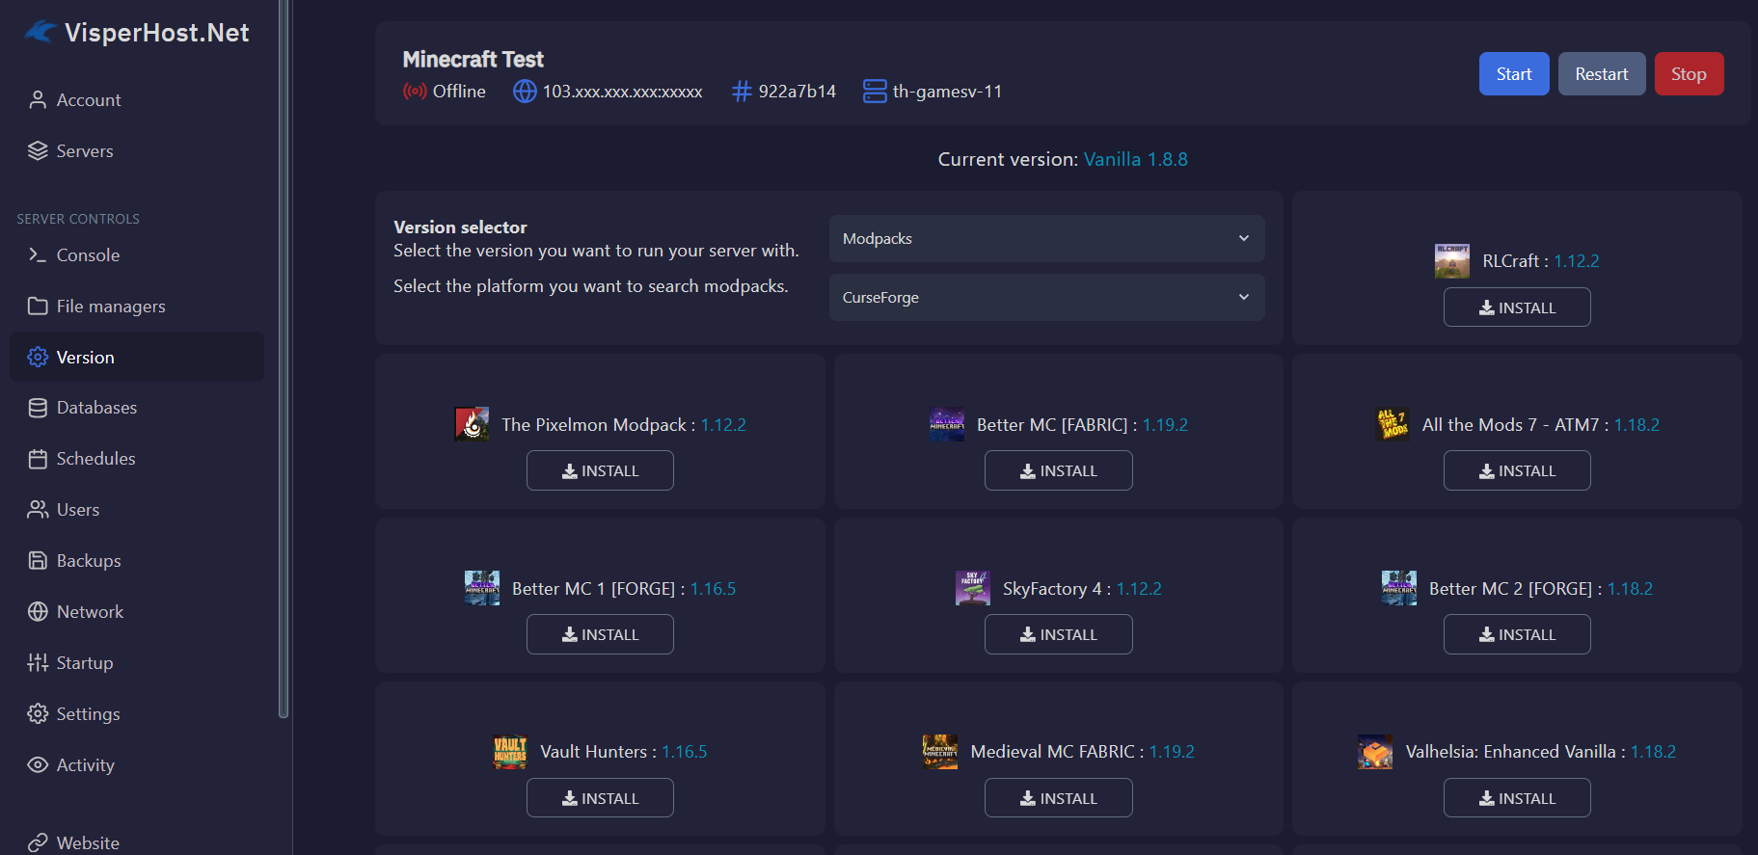Screen dimensions: 1758x855
Task: Open the Website link in sidebar
Action: (137, 843)
